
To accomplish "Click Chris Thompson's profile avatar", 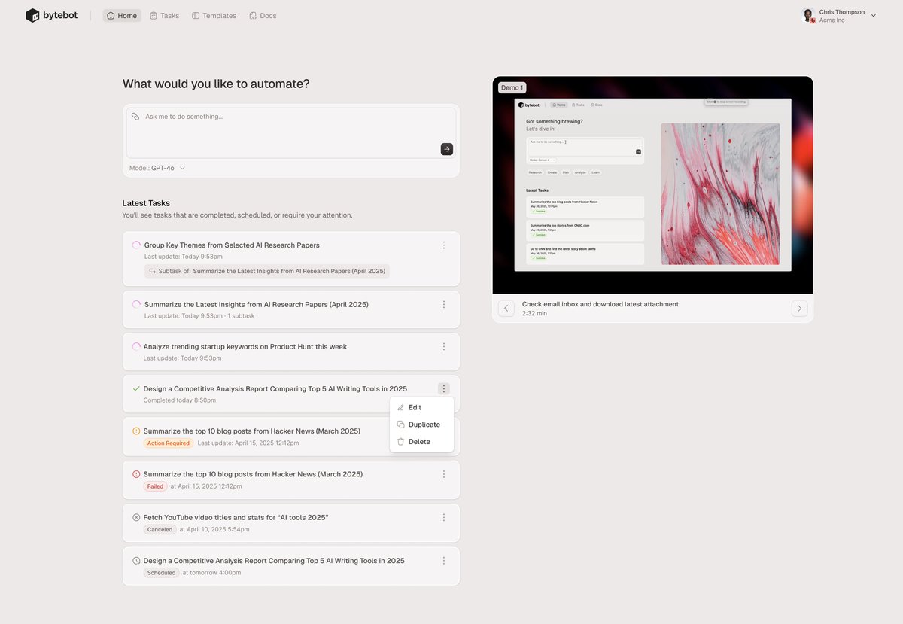I will coord(809,15).
